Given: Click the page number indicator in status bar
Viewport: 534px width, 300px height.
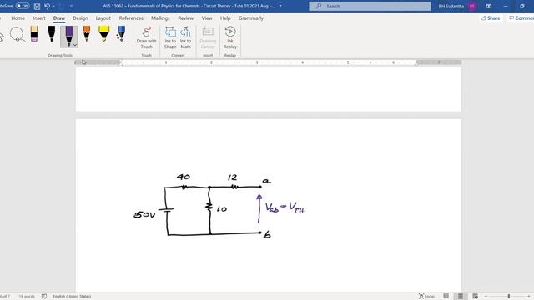Looking at the screenshot, I should [x=4, y=297].
